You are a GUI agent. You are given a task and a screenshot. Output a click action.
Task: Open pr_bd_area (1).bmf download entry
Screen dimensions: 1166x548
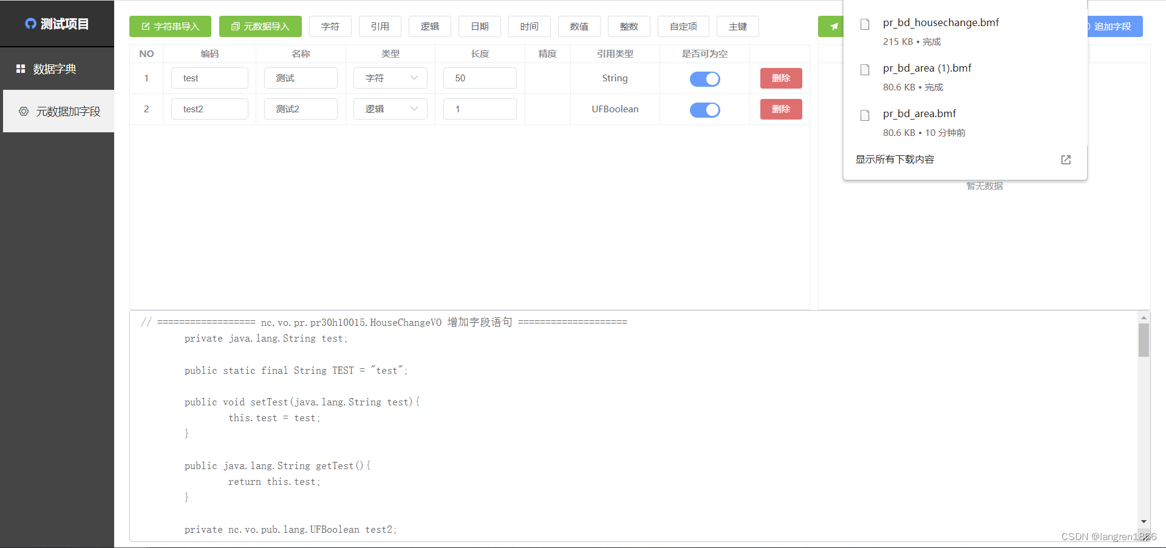coord(965,77)
